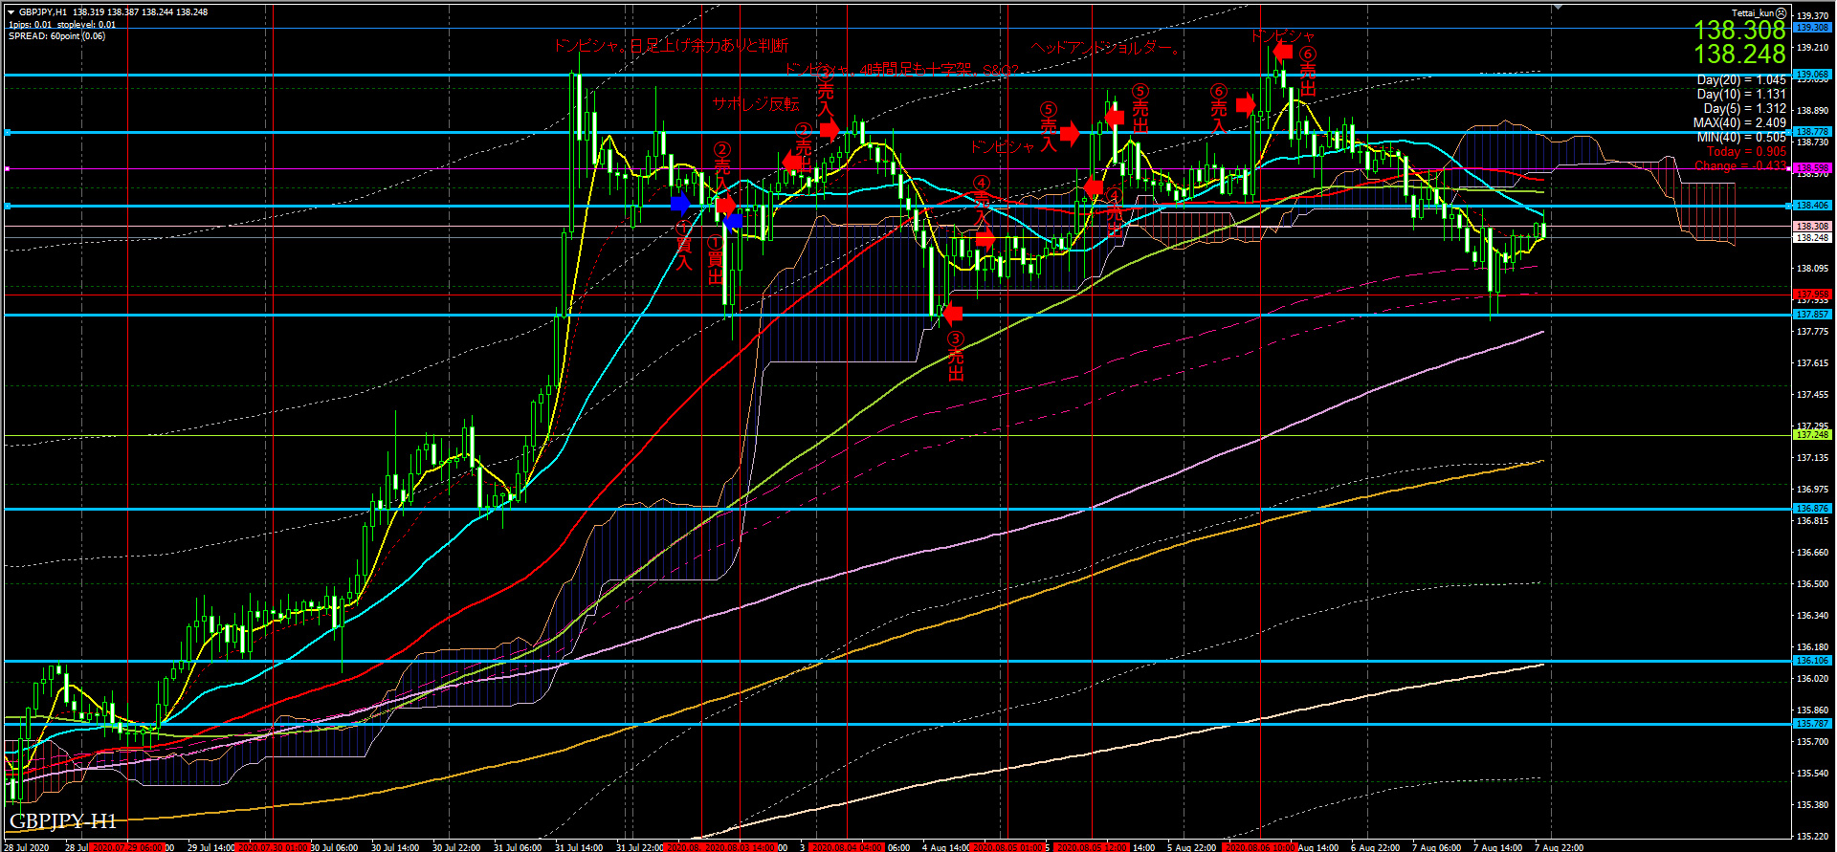
Task: Click the 137.455 price scale label
Action: [x=1812, y=395]
